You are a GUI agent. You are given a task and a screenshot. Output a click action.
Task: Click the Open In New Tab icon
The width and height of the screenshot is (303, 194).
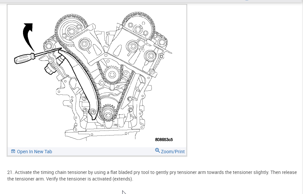click(x=13, y=152)
